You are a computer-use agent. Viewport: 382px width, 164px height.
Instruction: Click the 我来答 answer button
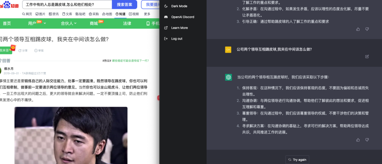[5, 51]
